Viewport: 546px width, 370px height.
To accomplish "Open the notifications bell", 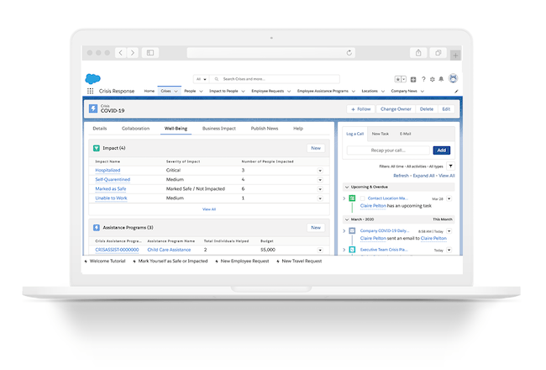I will 443,79.
